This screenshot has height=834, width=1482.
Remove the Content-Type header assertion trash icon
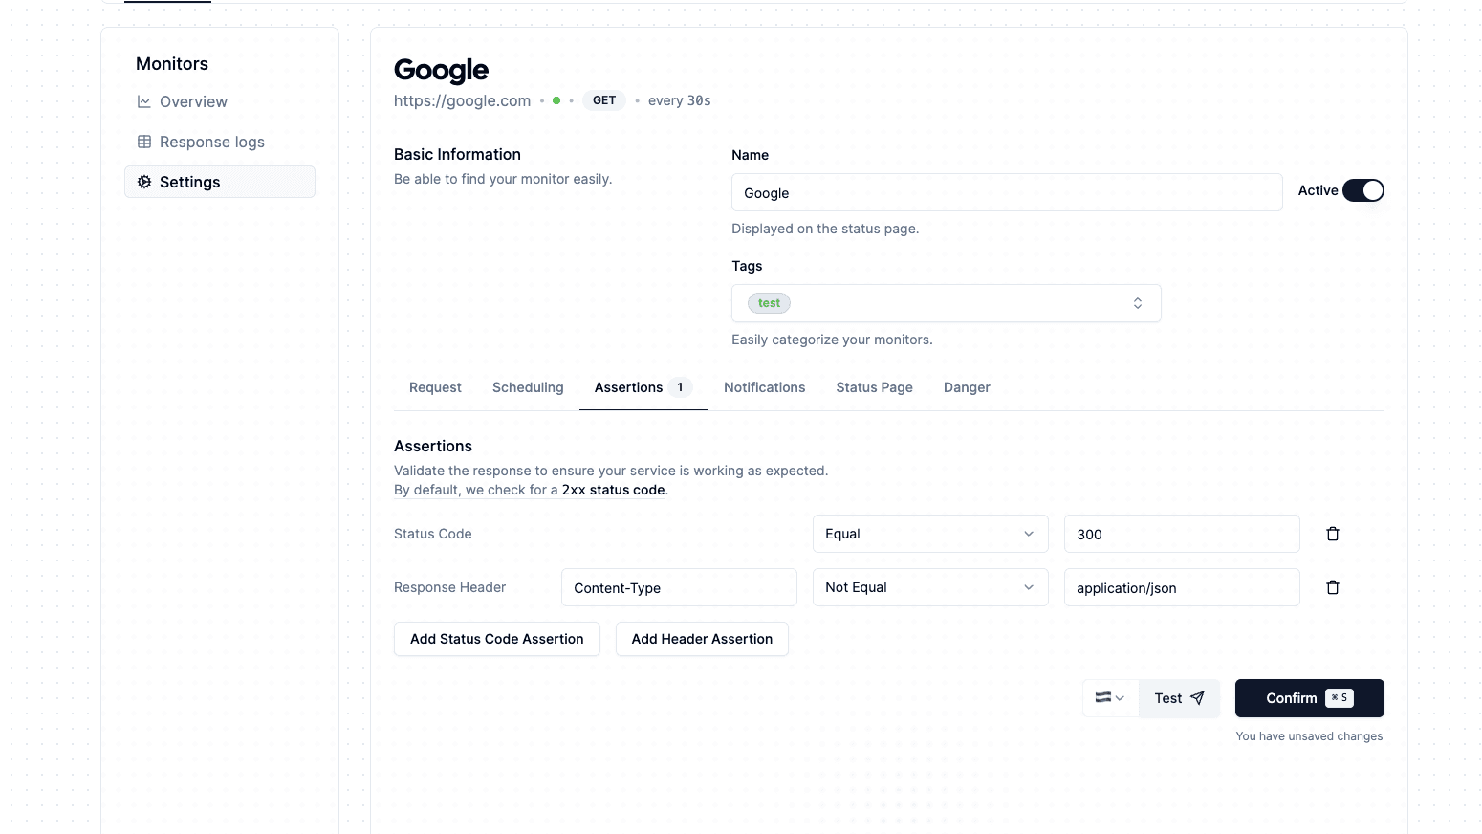pos(1332,587)
